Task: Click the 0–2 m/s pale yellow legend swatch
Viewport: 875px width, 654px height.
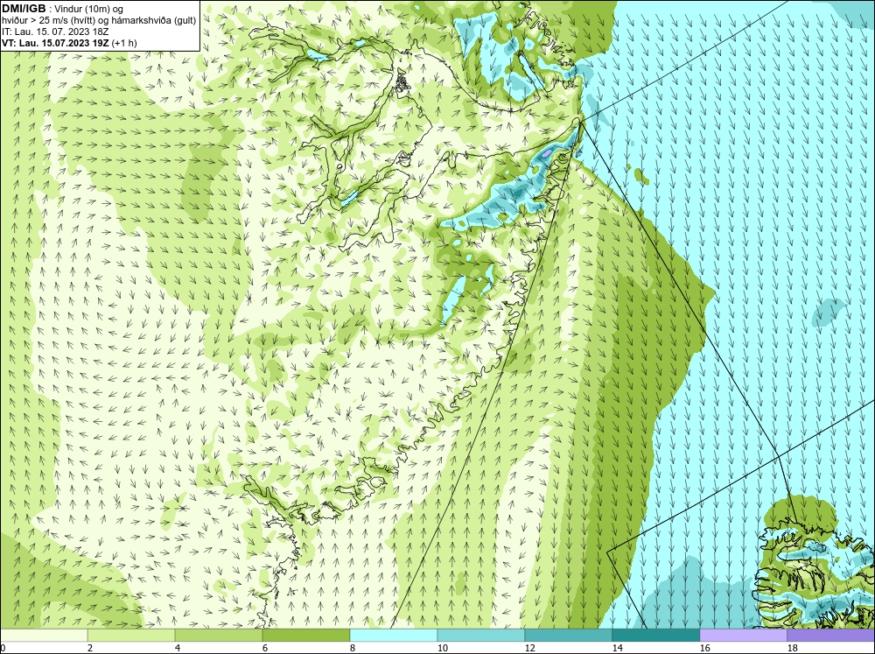Action: tap(44, 636)
